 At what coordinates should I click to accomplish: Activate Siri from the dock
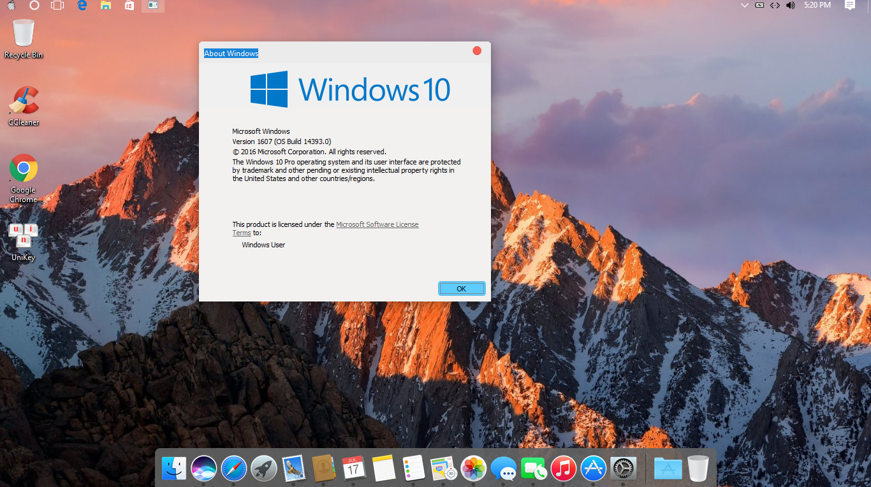click(x=204, y=467)
